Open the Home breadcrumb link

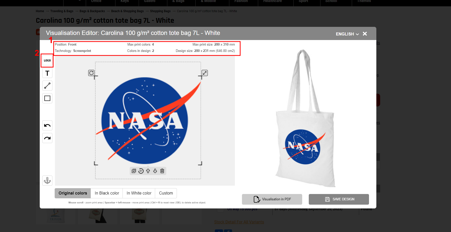40,11
